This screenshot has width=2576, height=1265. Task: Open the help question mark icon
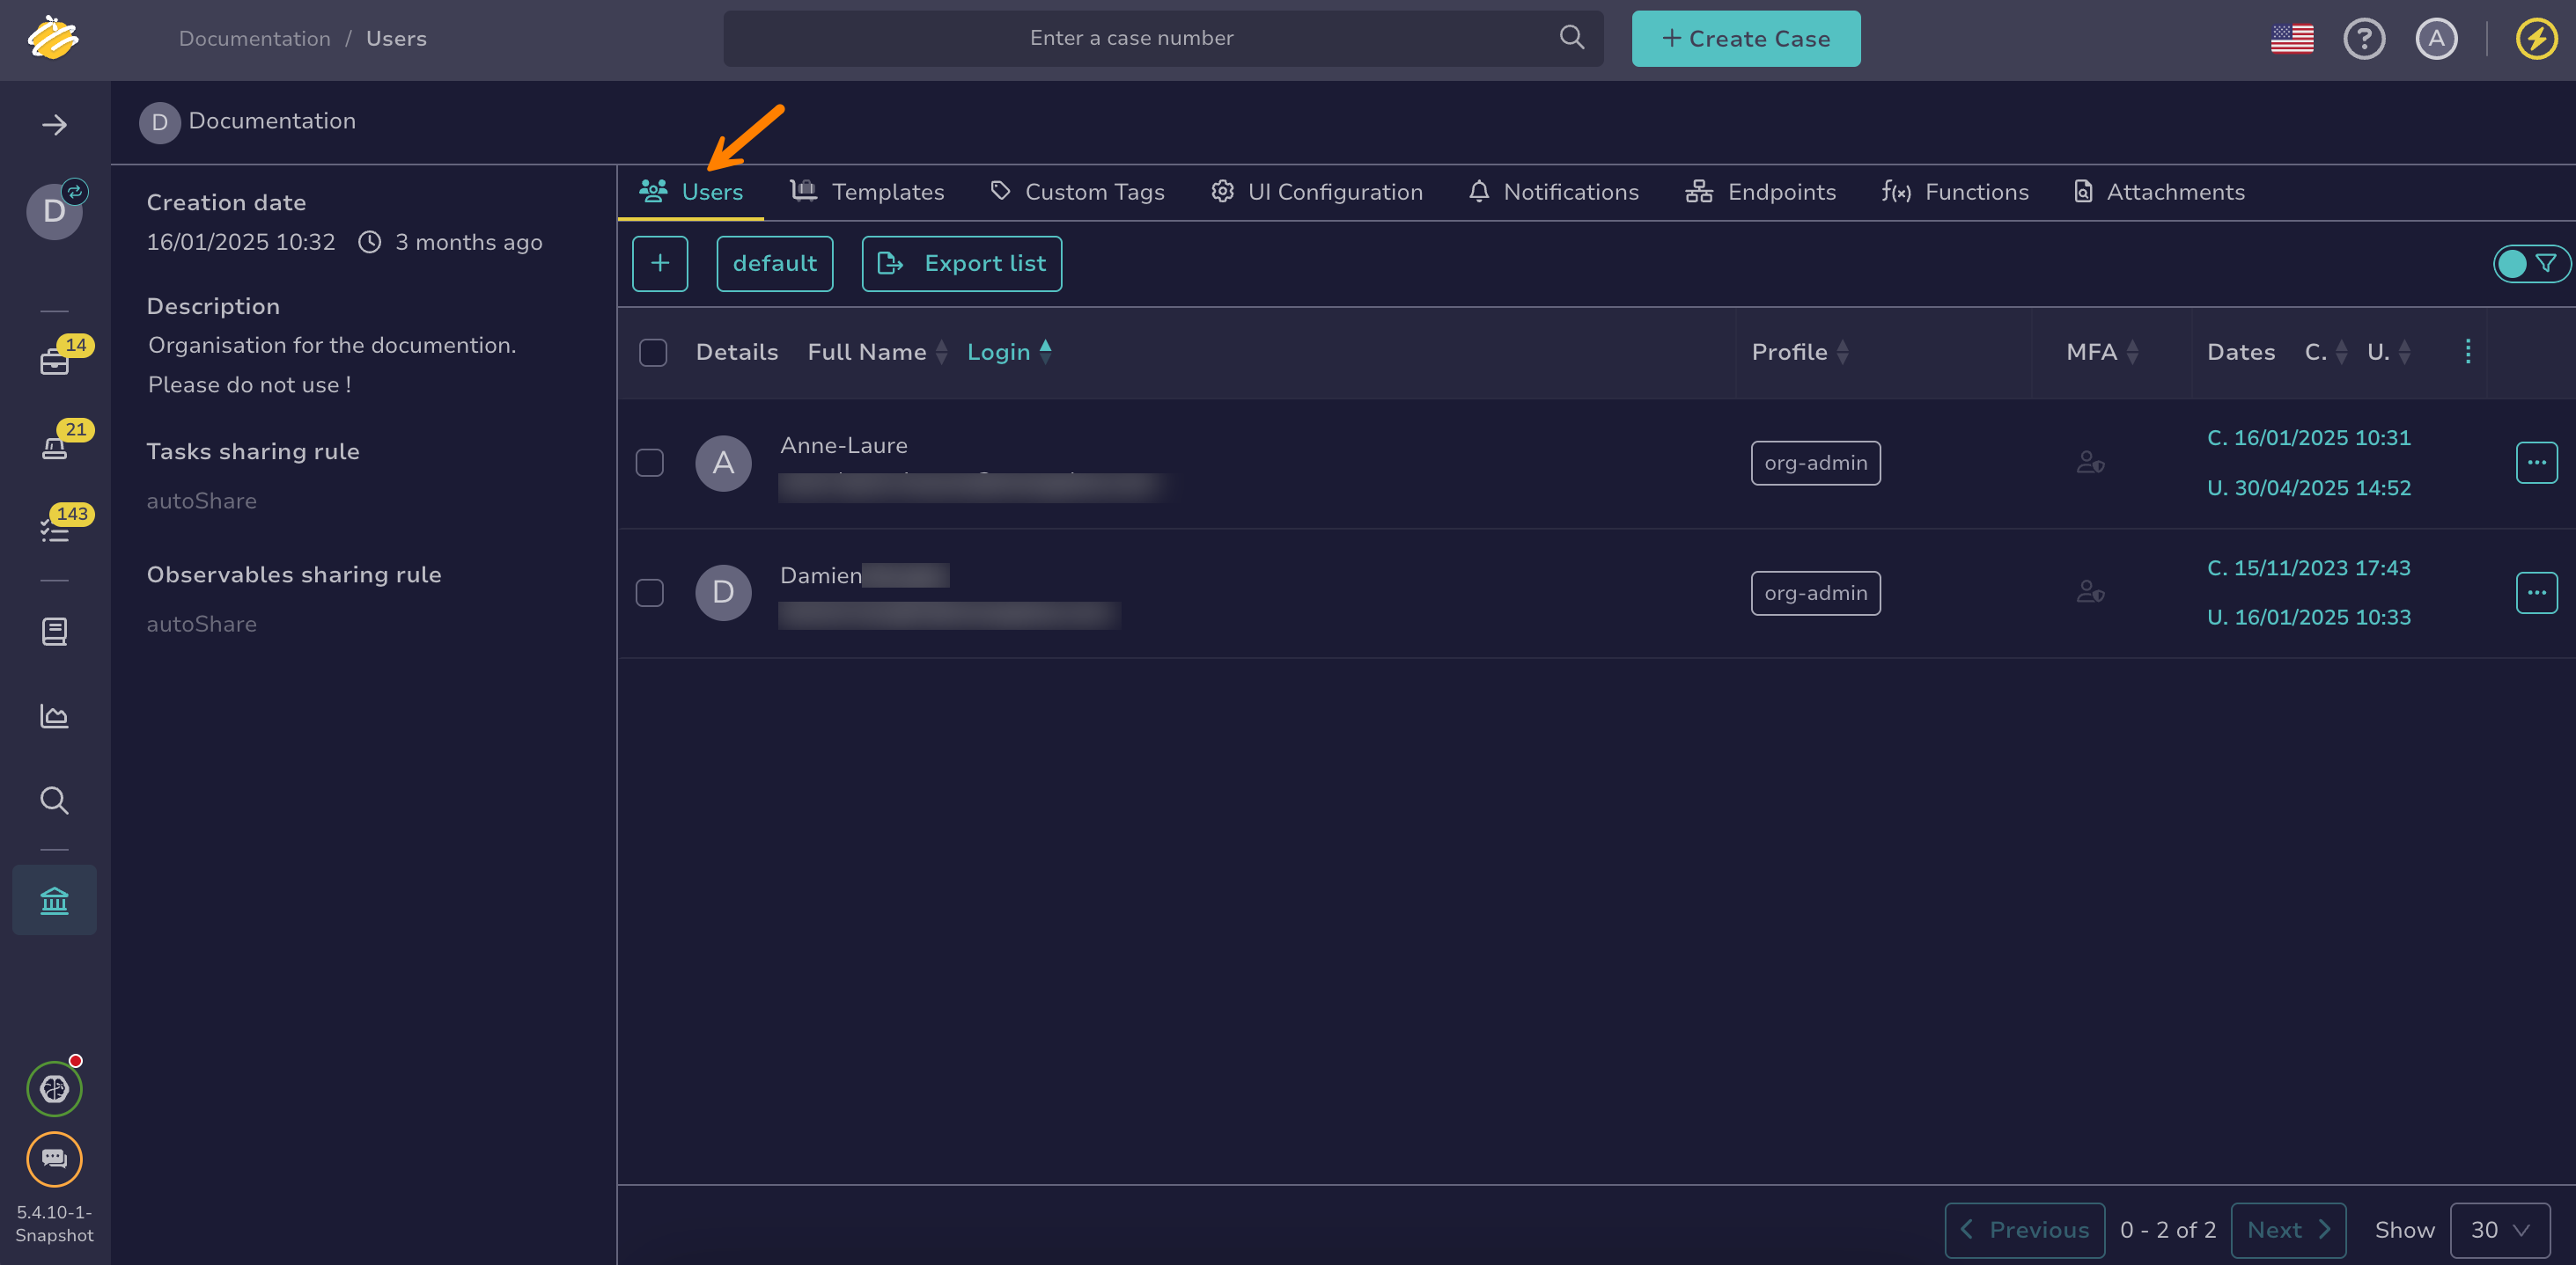pos(2364,39)
